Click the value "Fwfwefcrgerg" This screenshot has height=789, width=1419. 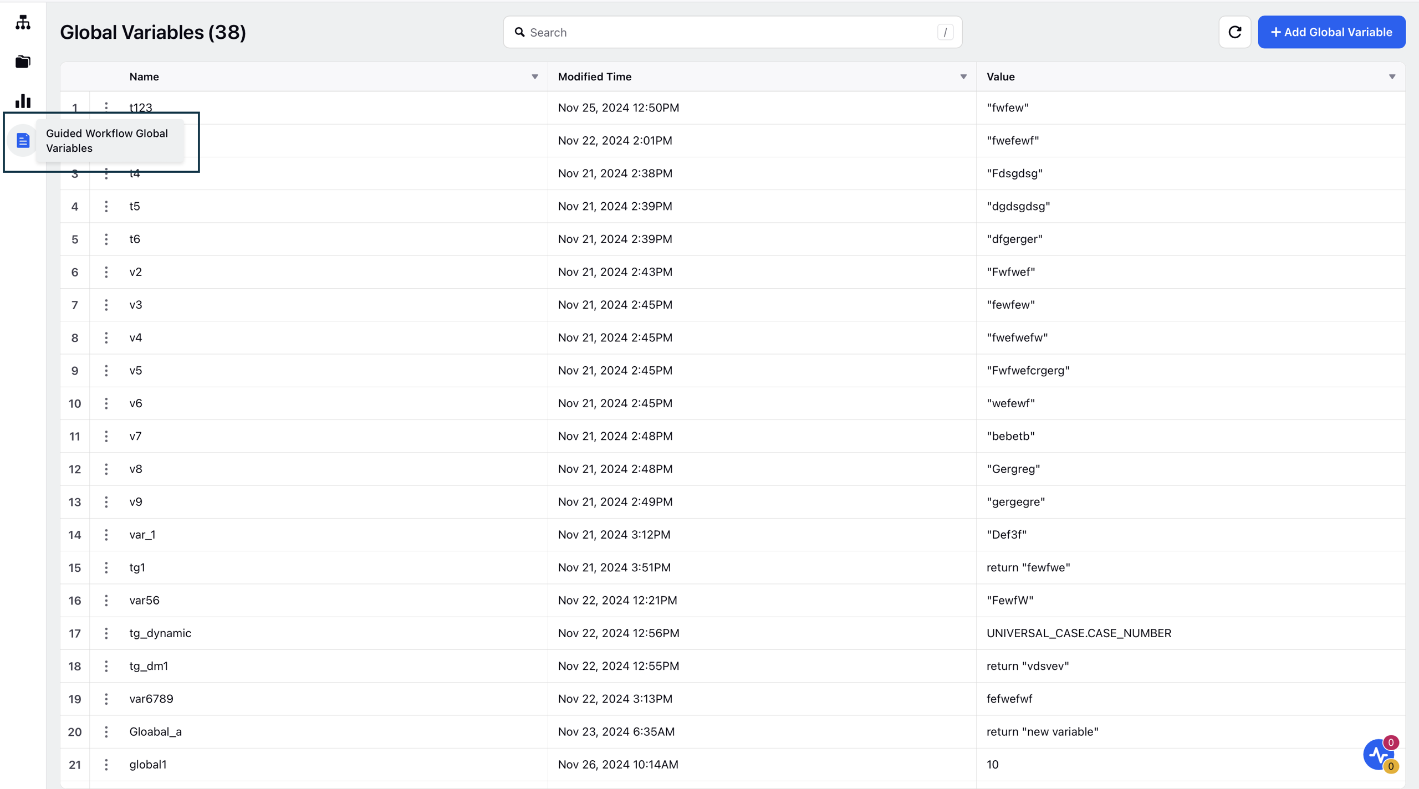(1028, 370)
